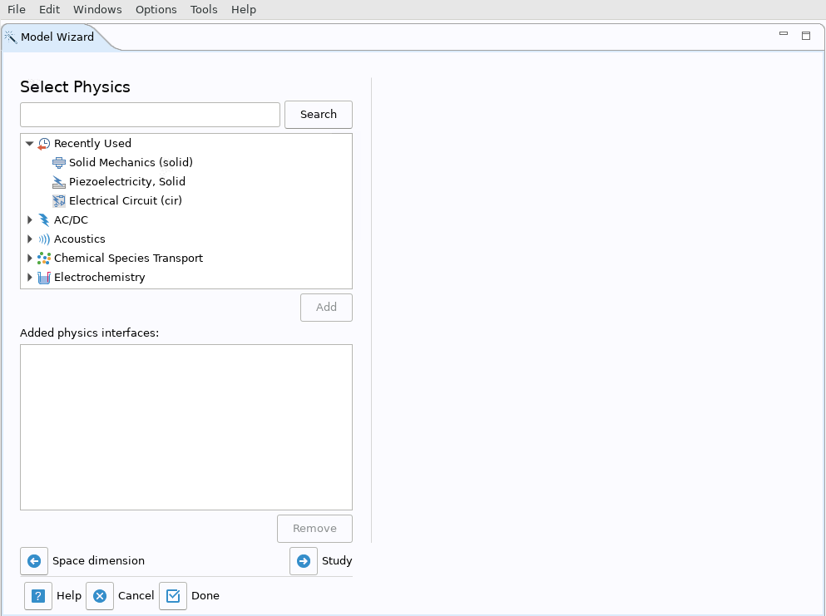Click the Piezoelectricity, Solid icon
Image resolution: width=826 pixels, height=616 pixels.
(x=58, y=182)
